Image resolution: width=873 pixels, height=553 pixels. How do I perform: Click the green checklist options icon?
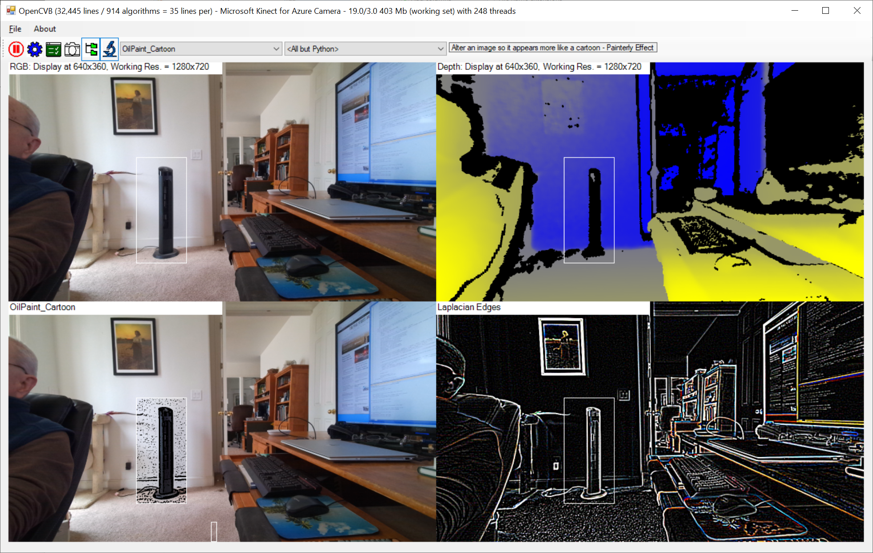tap(53, 49)
